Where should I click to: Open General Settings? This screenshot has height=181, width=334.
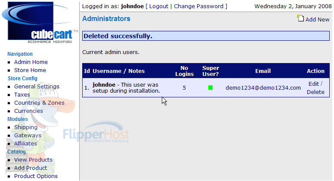click(37, 87)
